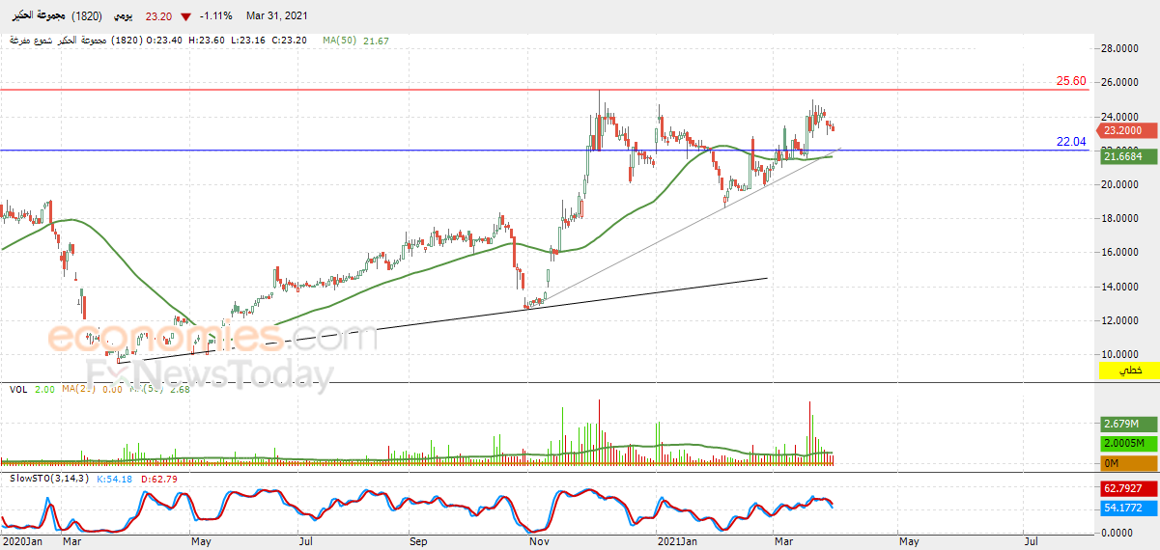Select the VOL indicator label
Image resolution: width=1160 pixels, height=550 pixels.
tap(18, 389)
